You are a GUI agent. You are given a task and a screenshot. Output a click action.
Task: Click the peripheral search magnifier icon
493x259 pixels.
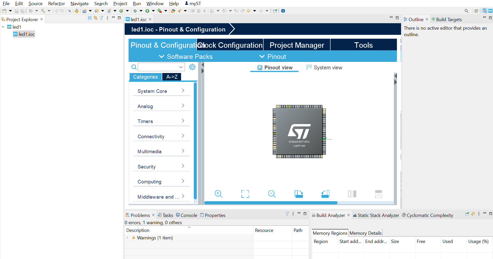pos(134,67)
